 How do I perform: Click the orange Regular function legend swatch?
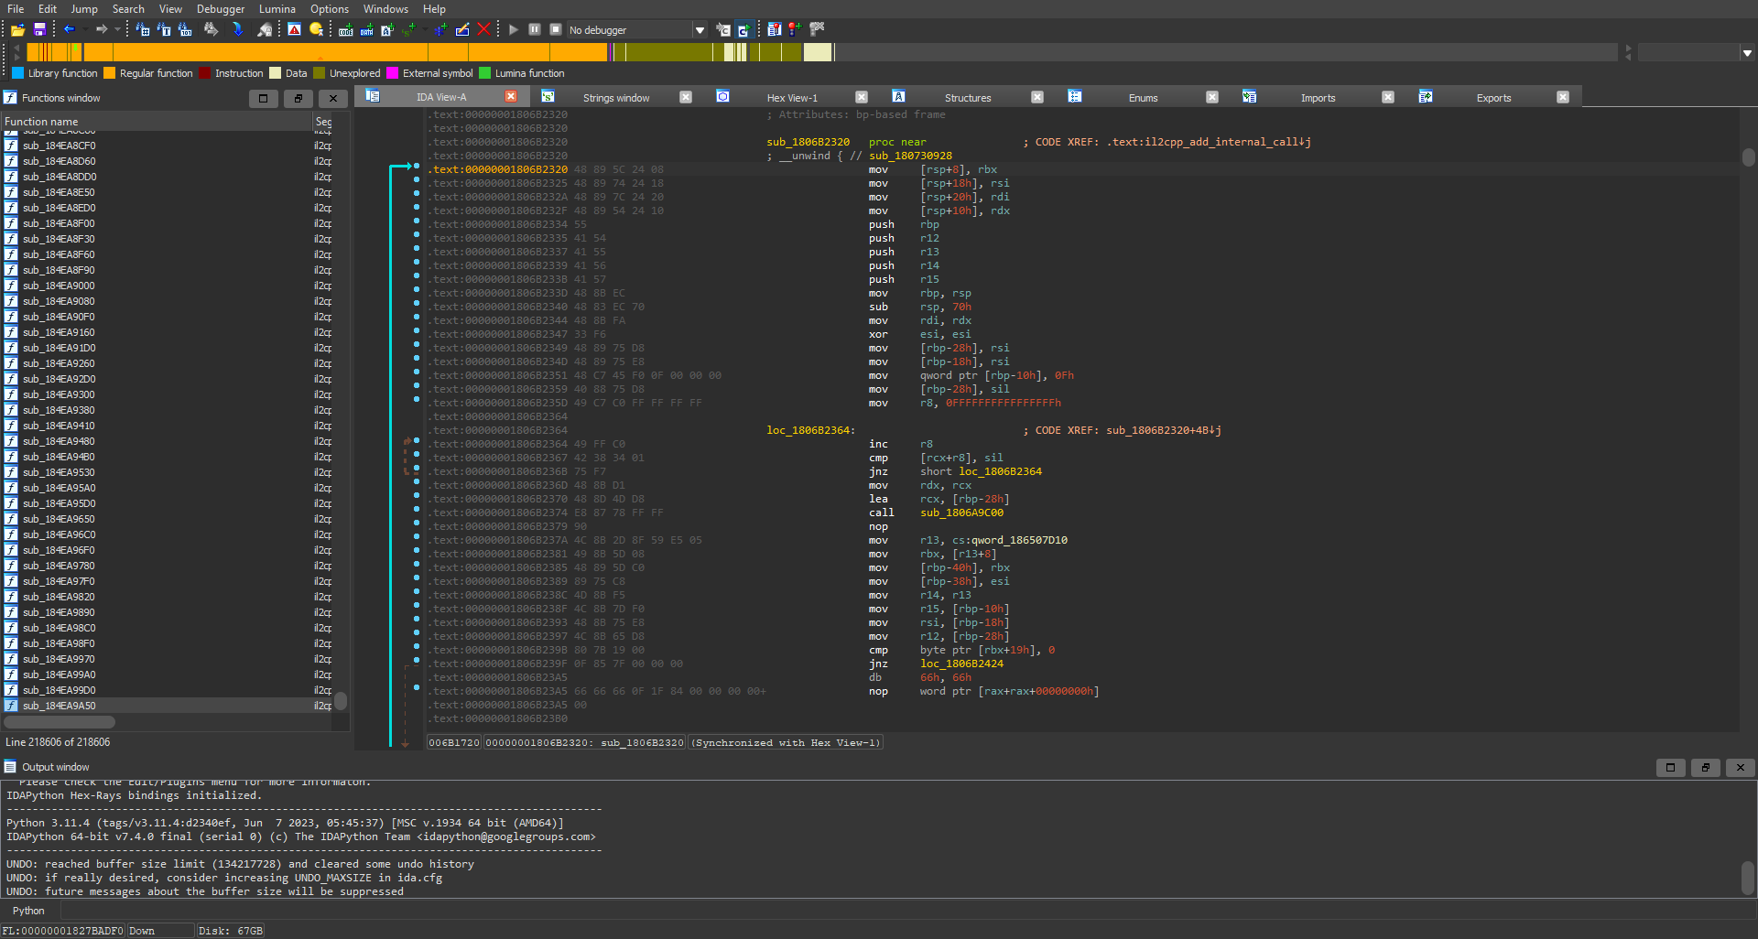[110, 73]
